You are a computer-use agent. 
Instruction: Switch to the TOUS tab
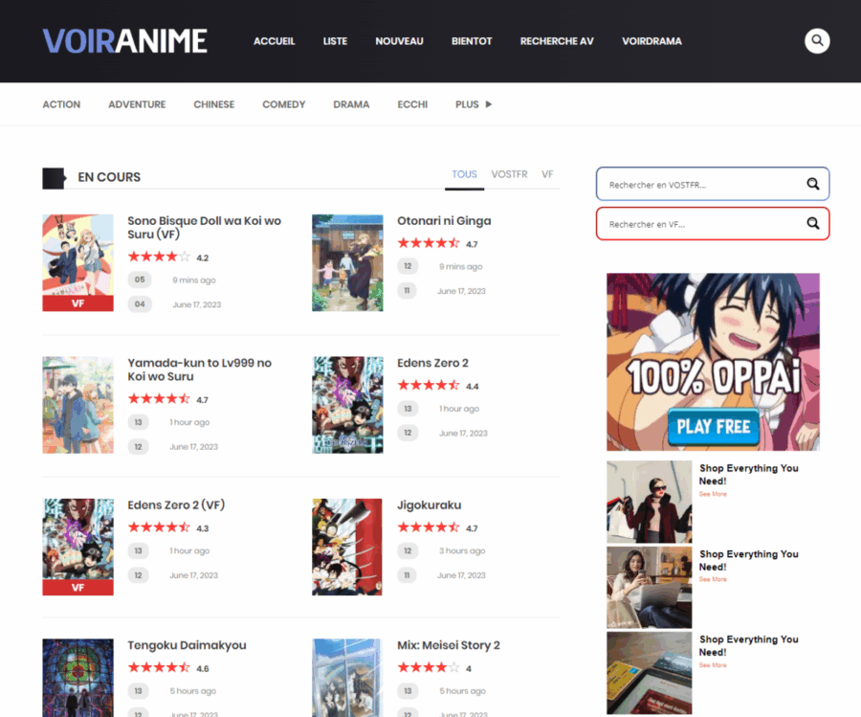(465, 175)
